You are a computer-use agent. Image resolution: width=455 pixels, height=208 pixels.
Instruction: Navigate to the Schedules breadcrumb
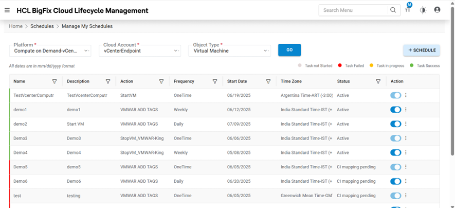pyautogui.click(x=42, y=26)
